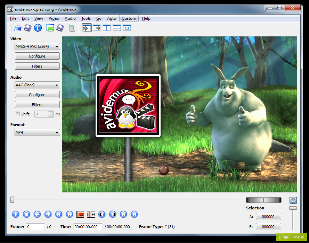This screenshot has width=309, height=243.
Task: Open the Custom menu
Action: coord(129,18)
